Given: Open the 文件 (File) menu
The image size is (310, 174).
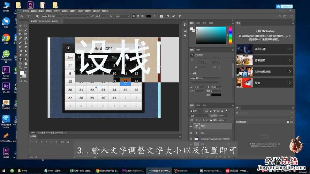Looking at the screenshot, I should (25, 11).
